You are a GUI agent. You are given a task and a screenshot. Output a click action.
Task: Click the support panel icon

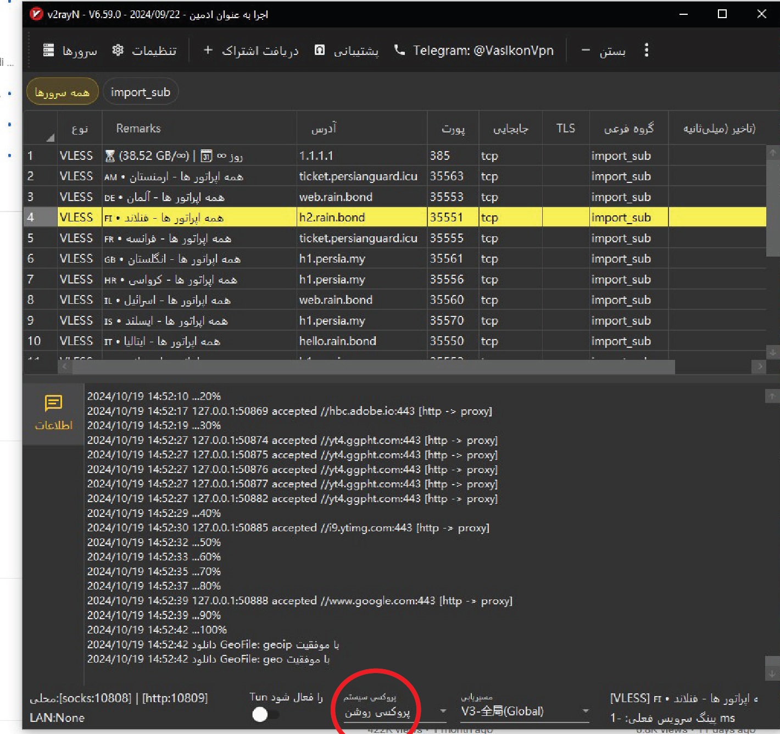click(x=319, y=50)
